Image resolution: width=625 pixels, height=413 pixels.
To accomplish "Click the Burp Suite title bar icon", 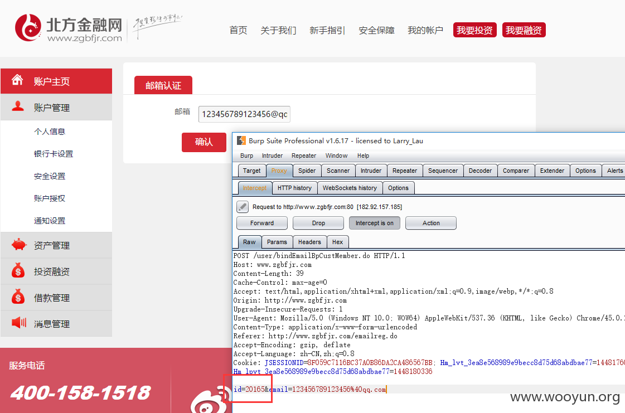I will pos(241,140).
